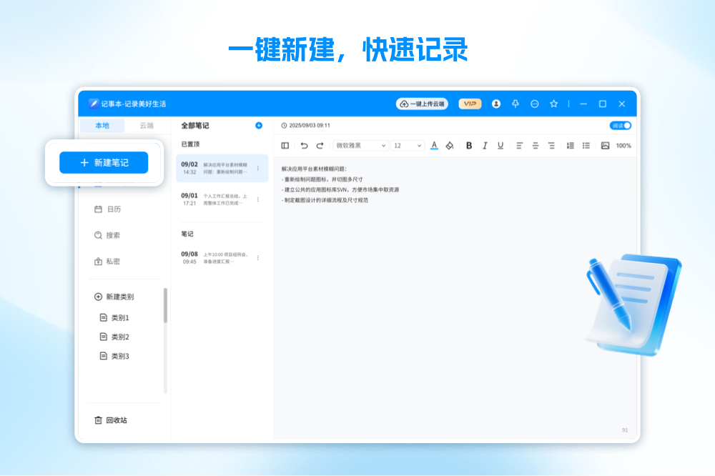Viewport: 715px width, 476px height.
Task: Pick the highlight fill color bucket icon
Action: click(450, 146)
